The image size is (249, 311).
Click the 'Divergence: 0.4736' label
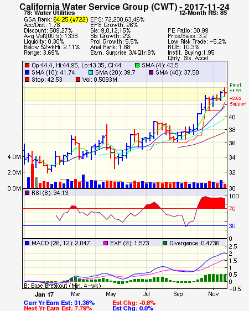194,243
